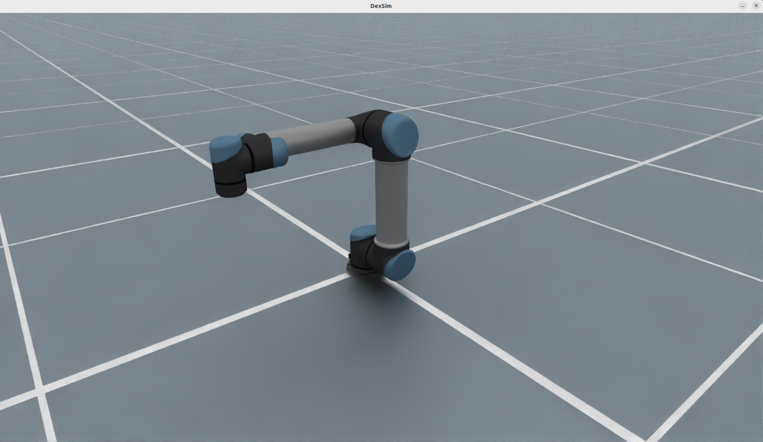Click light collar ring at upper arm bottom
Viewport: 763px width, 442px height.
click(392, 242)
